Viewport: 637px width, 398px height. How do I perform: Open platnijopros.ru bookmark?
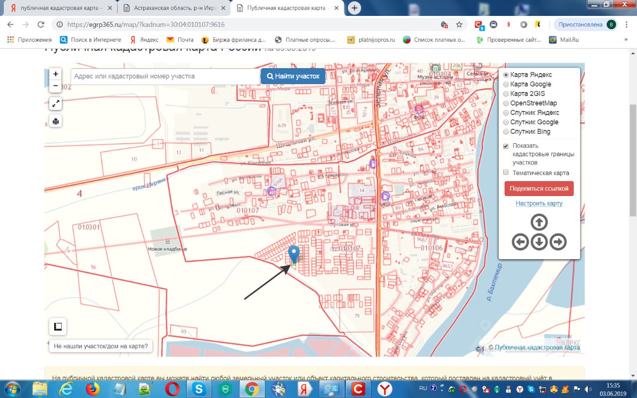pos(371,40)
